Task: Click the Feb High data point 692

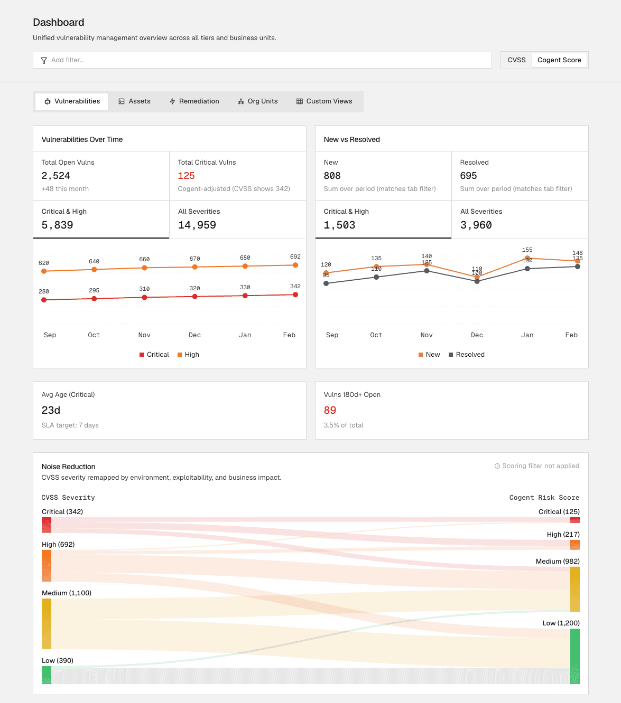Action: (295, 265)
